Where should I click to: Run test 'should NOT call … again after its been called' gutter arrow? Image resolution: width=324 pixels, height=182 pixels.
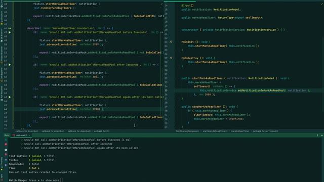point(10,97)
